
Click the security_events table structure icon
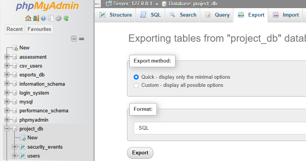[x=22, y=147]
